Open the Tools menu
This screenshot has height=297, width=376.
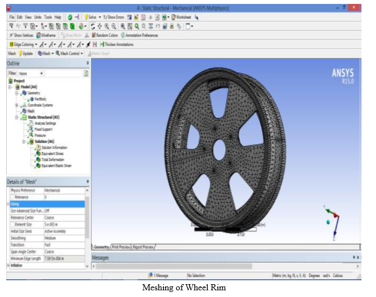[48, 17]
